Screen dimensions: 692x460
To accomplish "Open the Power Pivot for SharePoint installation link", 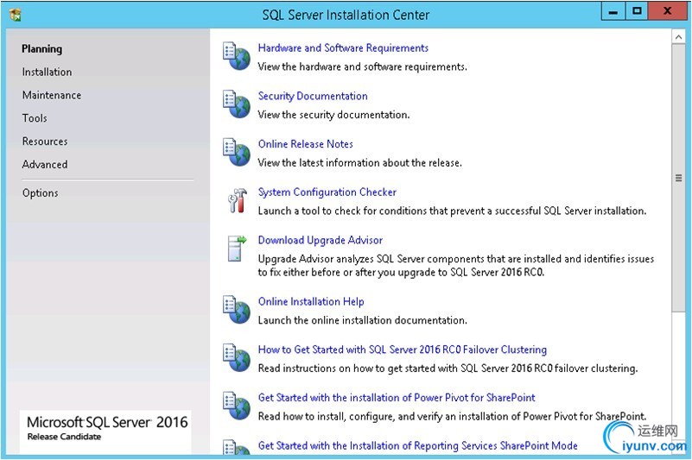I will tap(397, 398).
